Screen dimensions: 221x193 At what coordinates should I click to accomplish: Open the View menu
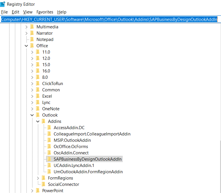pos(28,12)
